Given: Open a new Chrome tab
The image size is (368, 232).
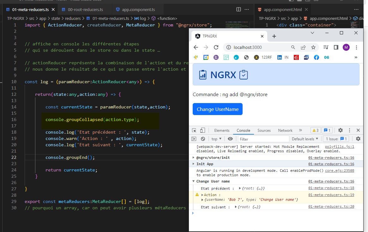Looking at the screenshot, I should 274,36.
